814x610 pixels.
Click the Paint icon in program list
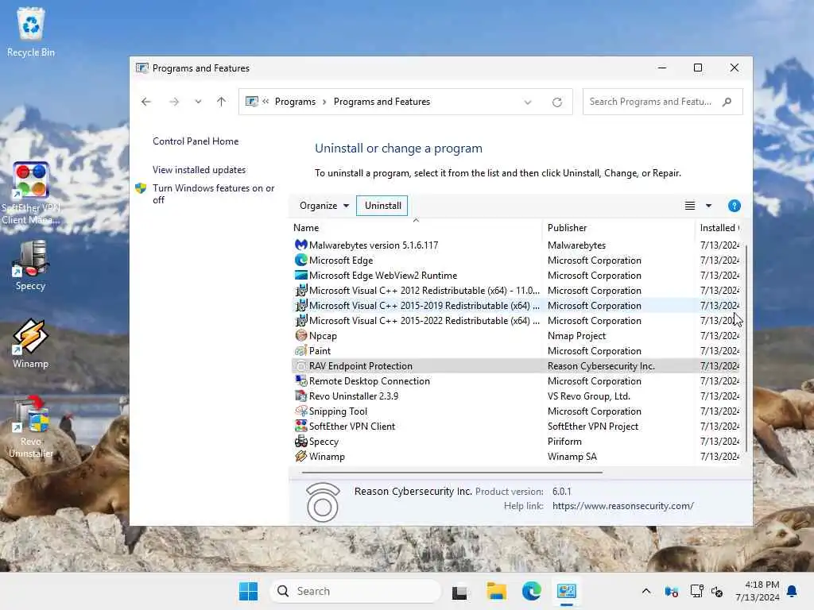pos(300,350)
